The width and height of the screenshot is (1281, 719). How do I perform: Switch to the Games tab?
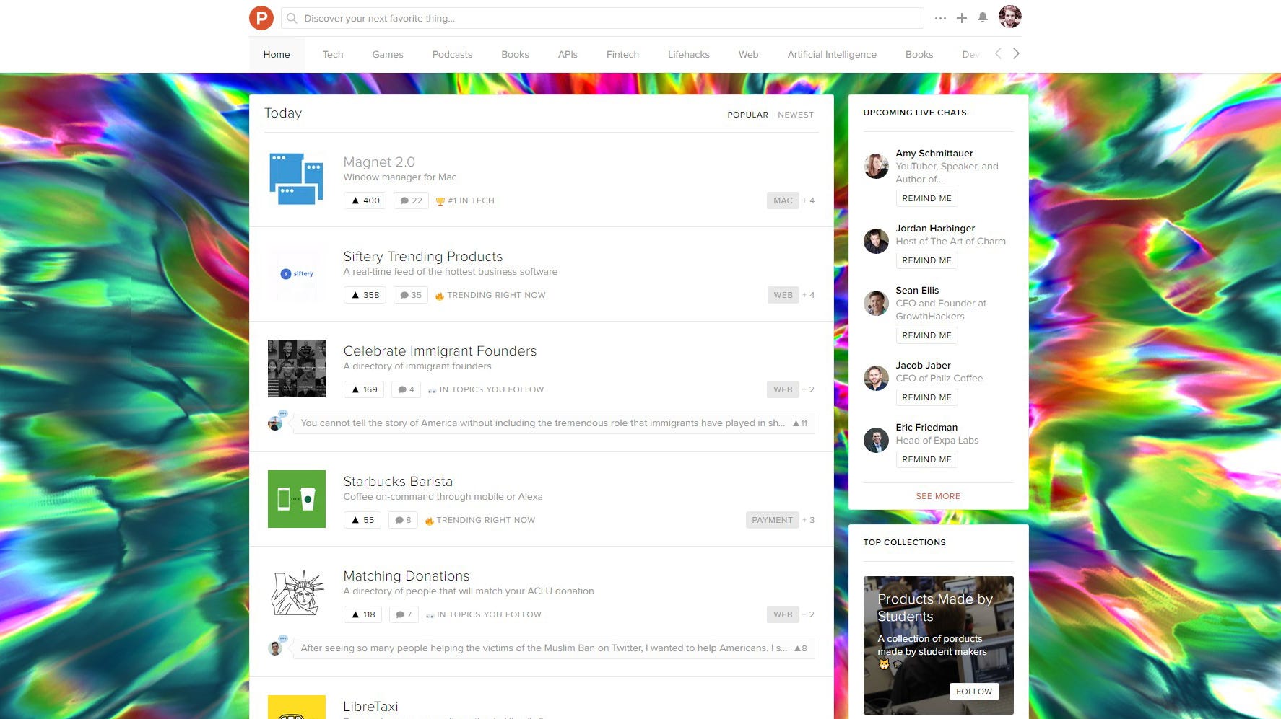[388, 54]
